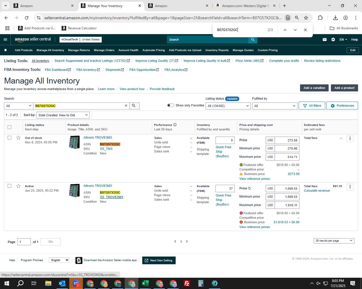Open Outlook from the taskbar
Image resolution: width=362 pixels, height=289 pixels.
[62, 283]
